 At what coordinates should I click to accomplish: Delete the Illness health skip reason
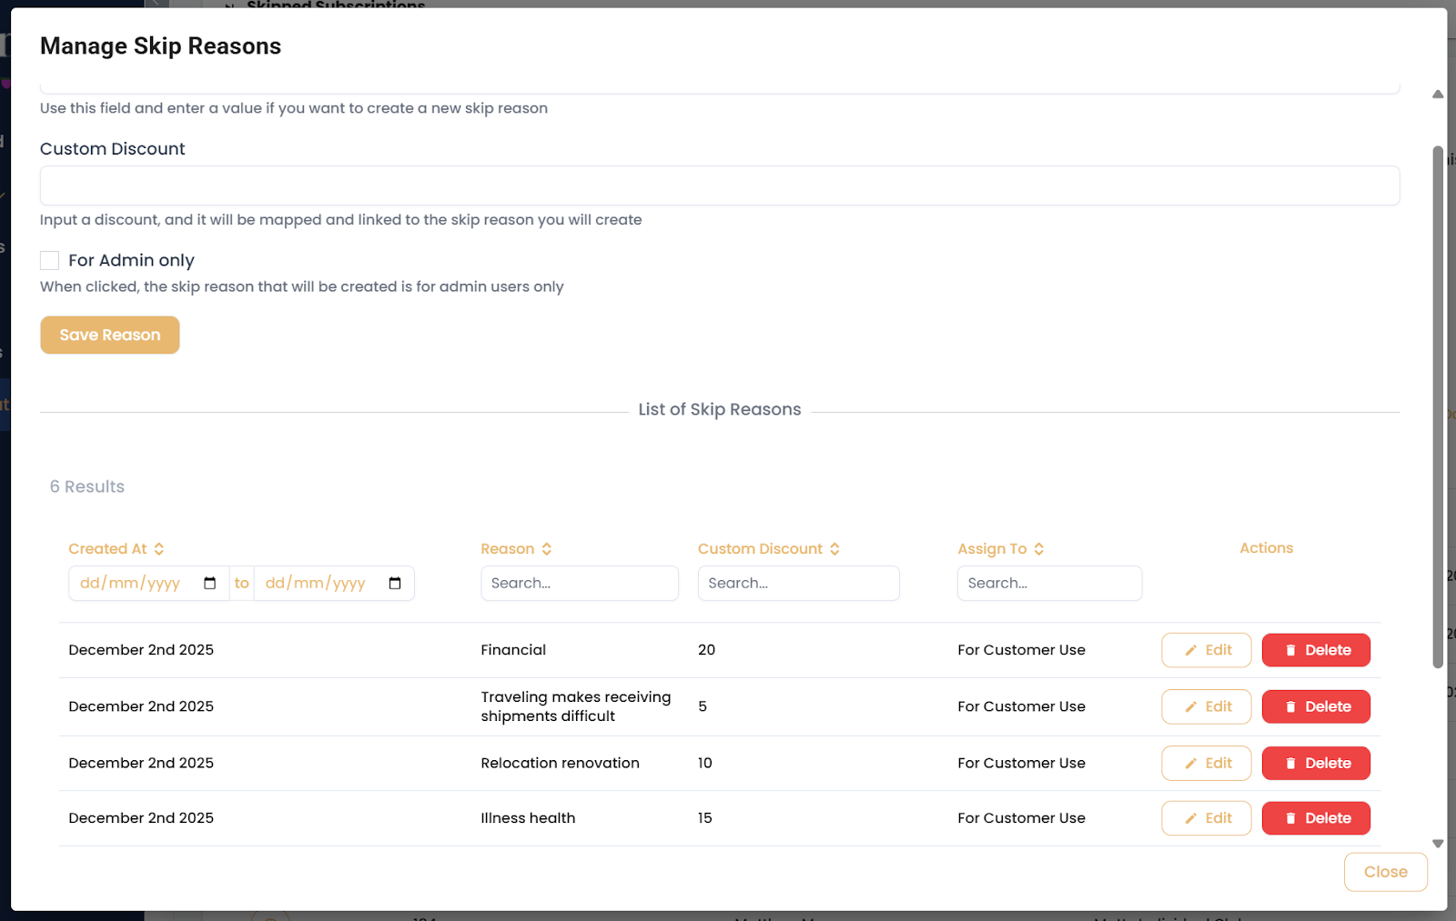[1316, 818]
